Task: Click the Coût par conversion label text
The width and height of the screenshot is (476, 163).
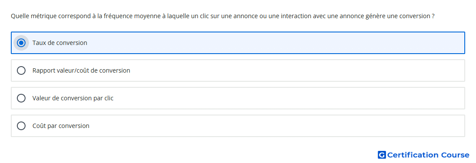Action: 61,126
